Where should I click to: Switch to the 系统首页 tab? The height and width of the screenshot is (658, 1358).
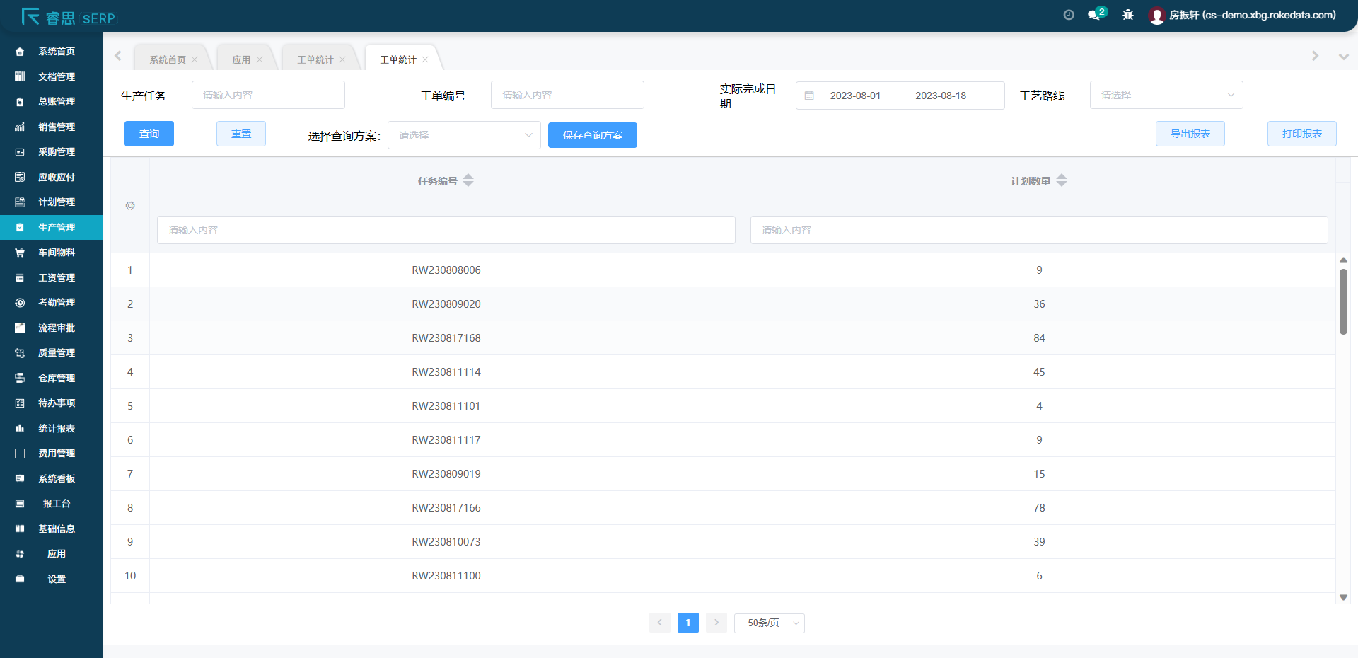168,60
